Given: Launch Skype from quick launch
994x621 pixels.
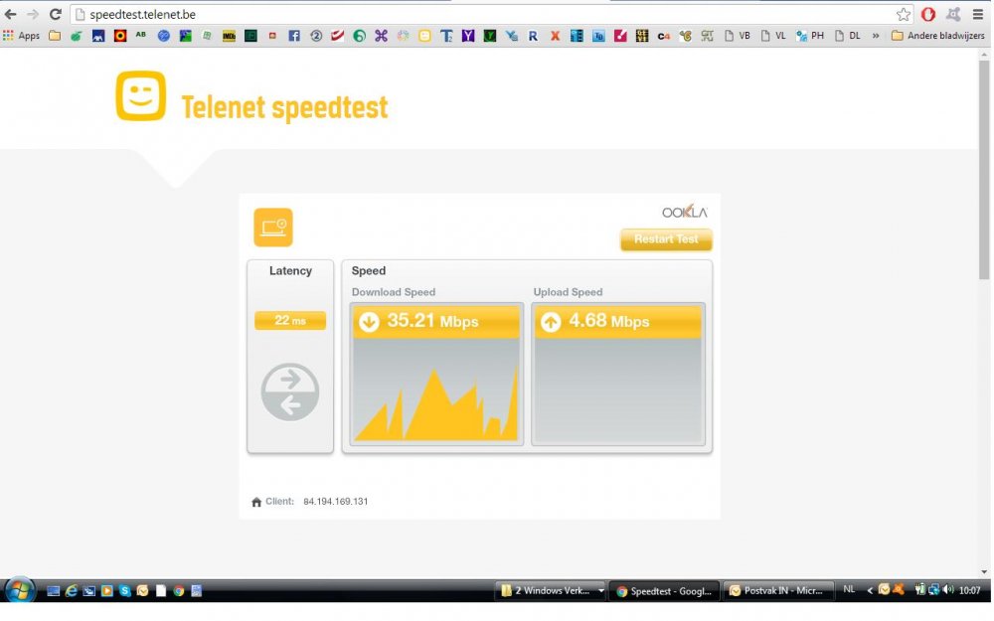Looking at the screenshot, I should (x=125, y=590).
